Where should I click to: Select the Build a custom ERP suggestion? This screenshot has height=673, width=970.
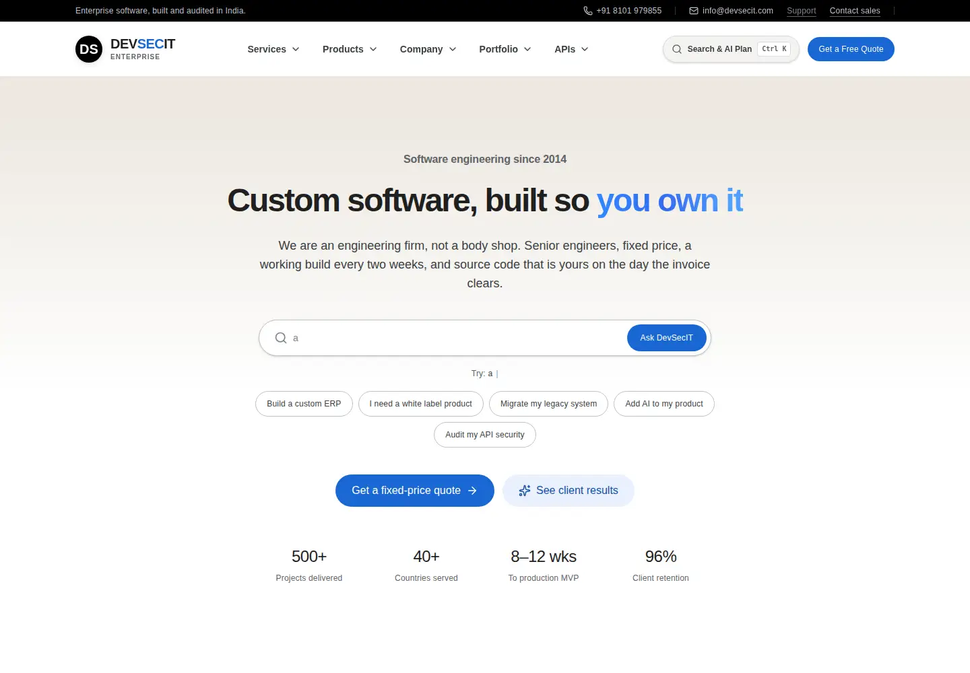304,404
